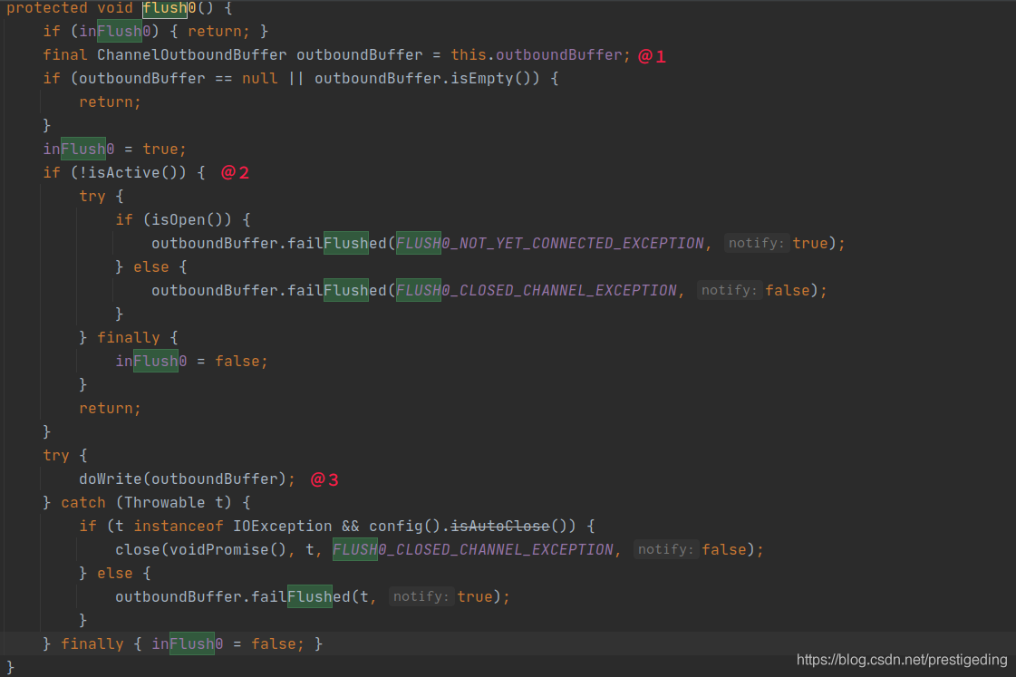Click the 'notify:' hint before true on the NOT_YET_CONNECTED line
Screen dimensions: 1016x677
(x=756, y=244)
